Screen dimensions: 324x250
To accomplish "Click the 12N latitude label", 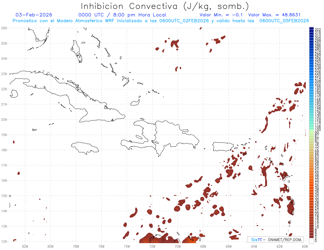I will click(4, 241).
